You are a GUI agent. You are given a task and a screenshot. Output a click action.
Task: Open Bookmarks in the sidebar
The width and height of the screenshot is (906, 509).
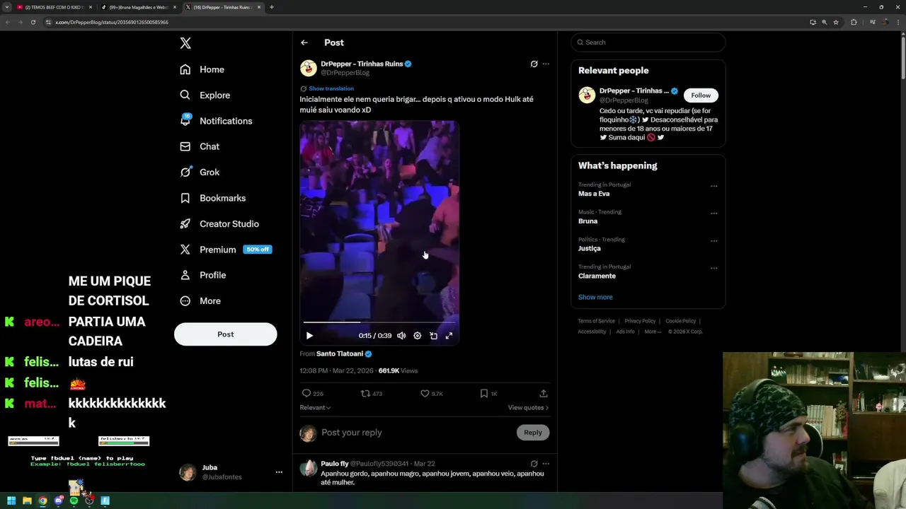[212, 198]
